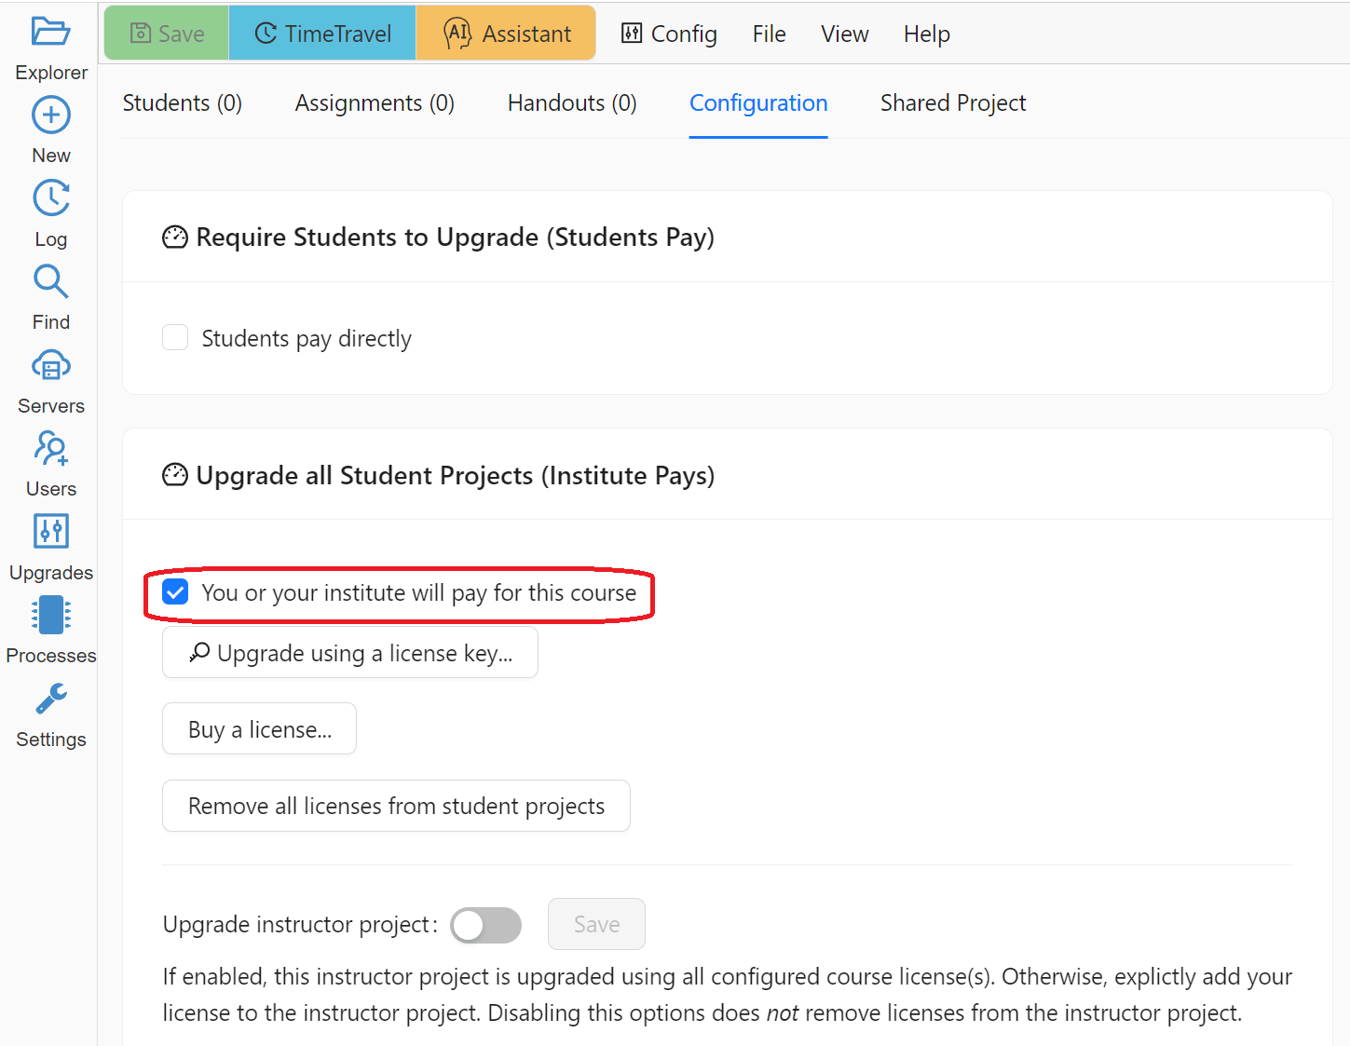
Task: Open the Servers cloud icon
Action: [50, 365]
